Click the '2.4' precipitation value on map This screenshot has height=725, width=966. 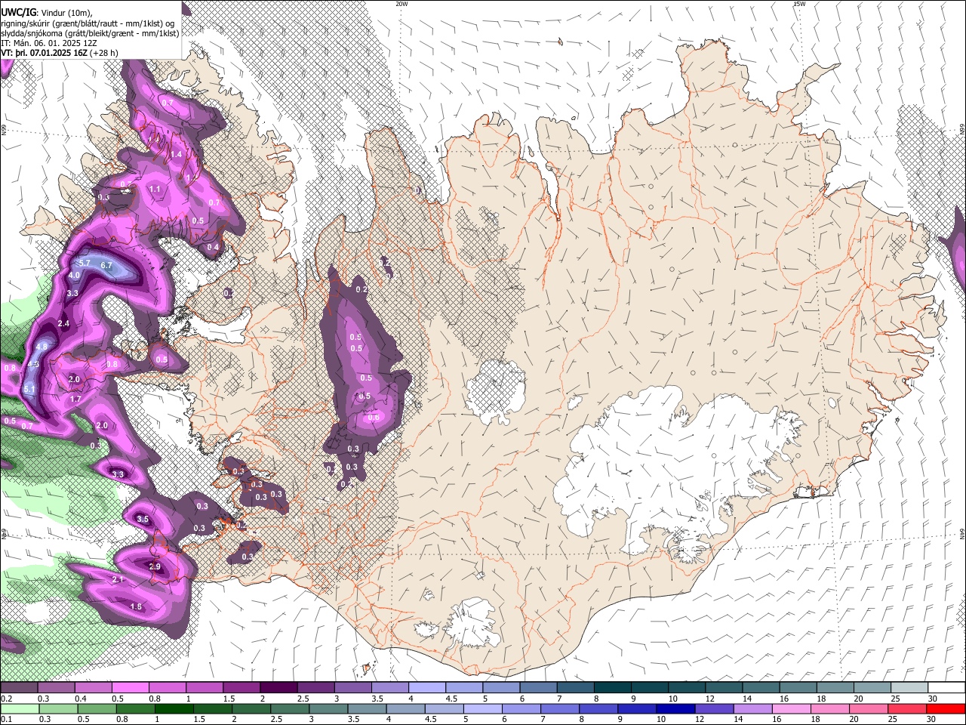click(63, 323)
